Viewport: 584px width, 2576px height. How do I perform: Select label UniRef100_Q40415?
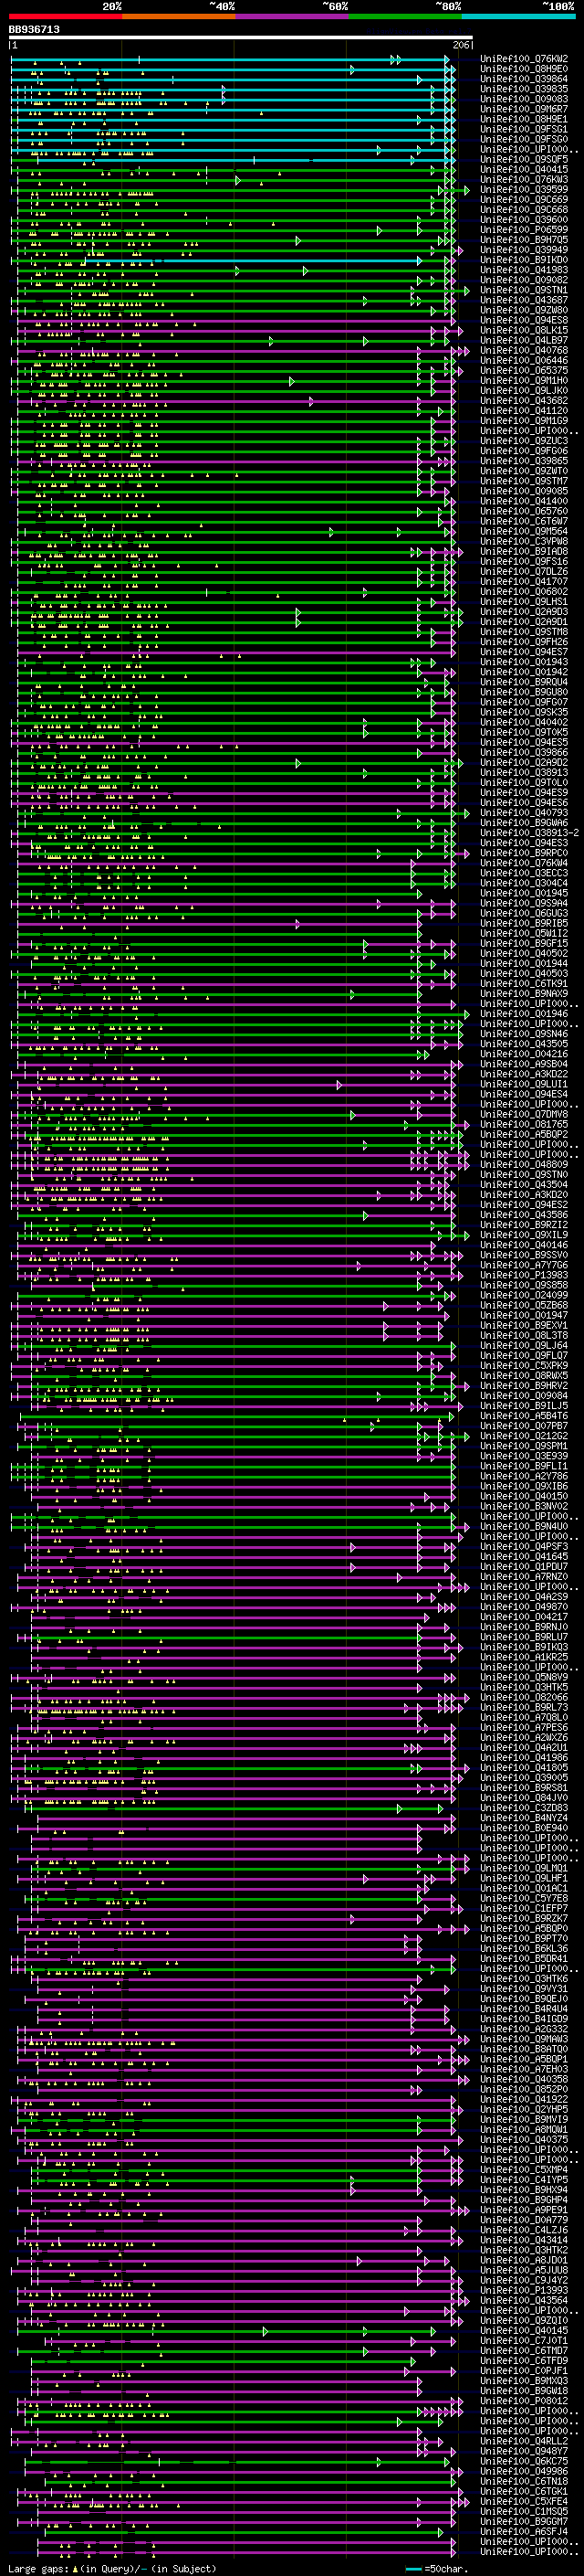524,170
